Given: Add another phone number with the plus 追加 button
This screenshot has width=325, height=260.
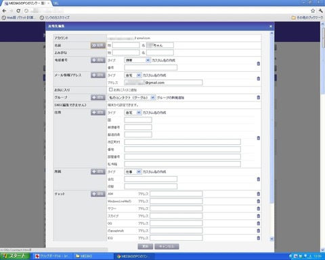Looking at the screenshot, I should pos(98,60).
